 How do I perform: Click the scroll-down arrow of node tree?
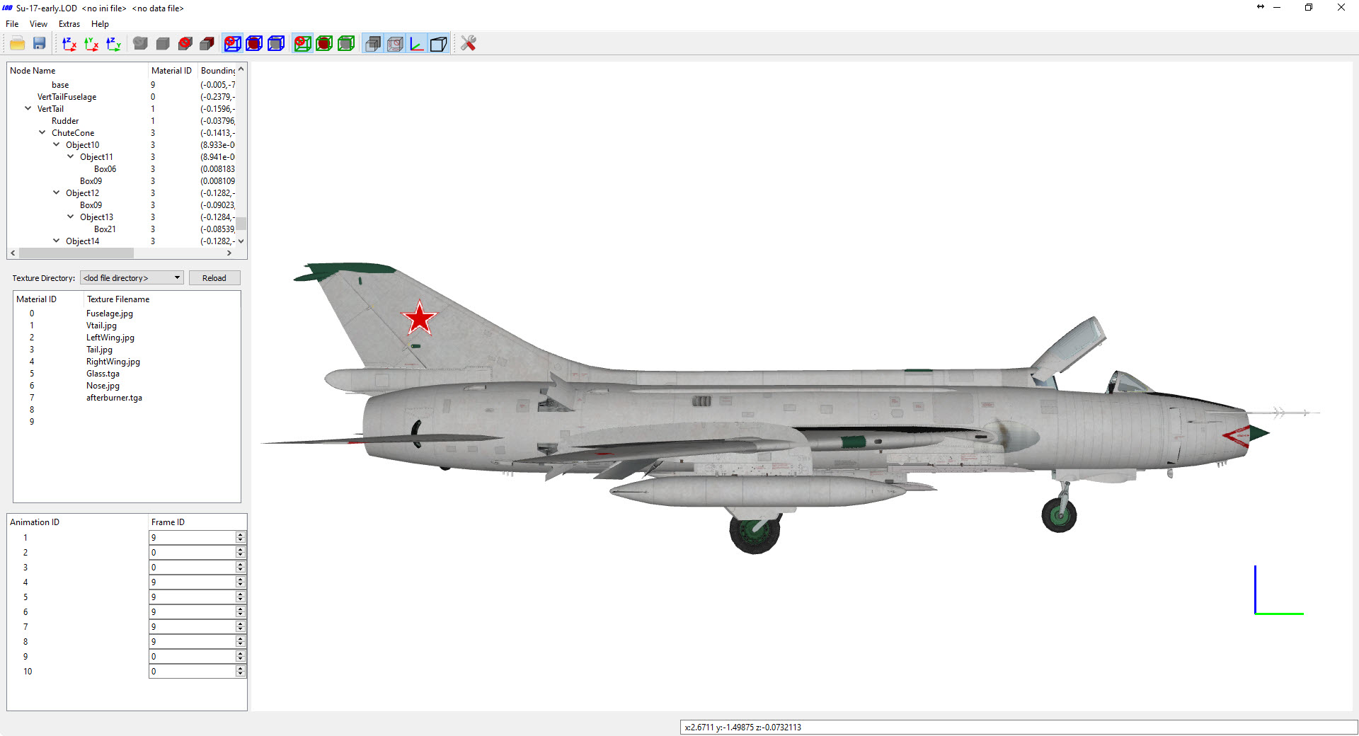point(241,241)
